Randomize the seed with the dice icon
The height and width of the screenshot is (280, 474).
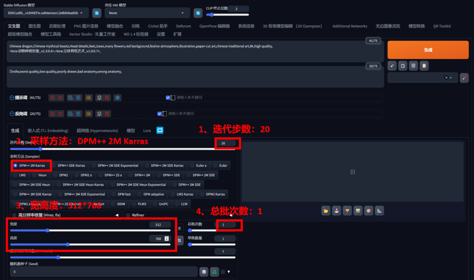point(204,272)
